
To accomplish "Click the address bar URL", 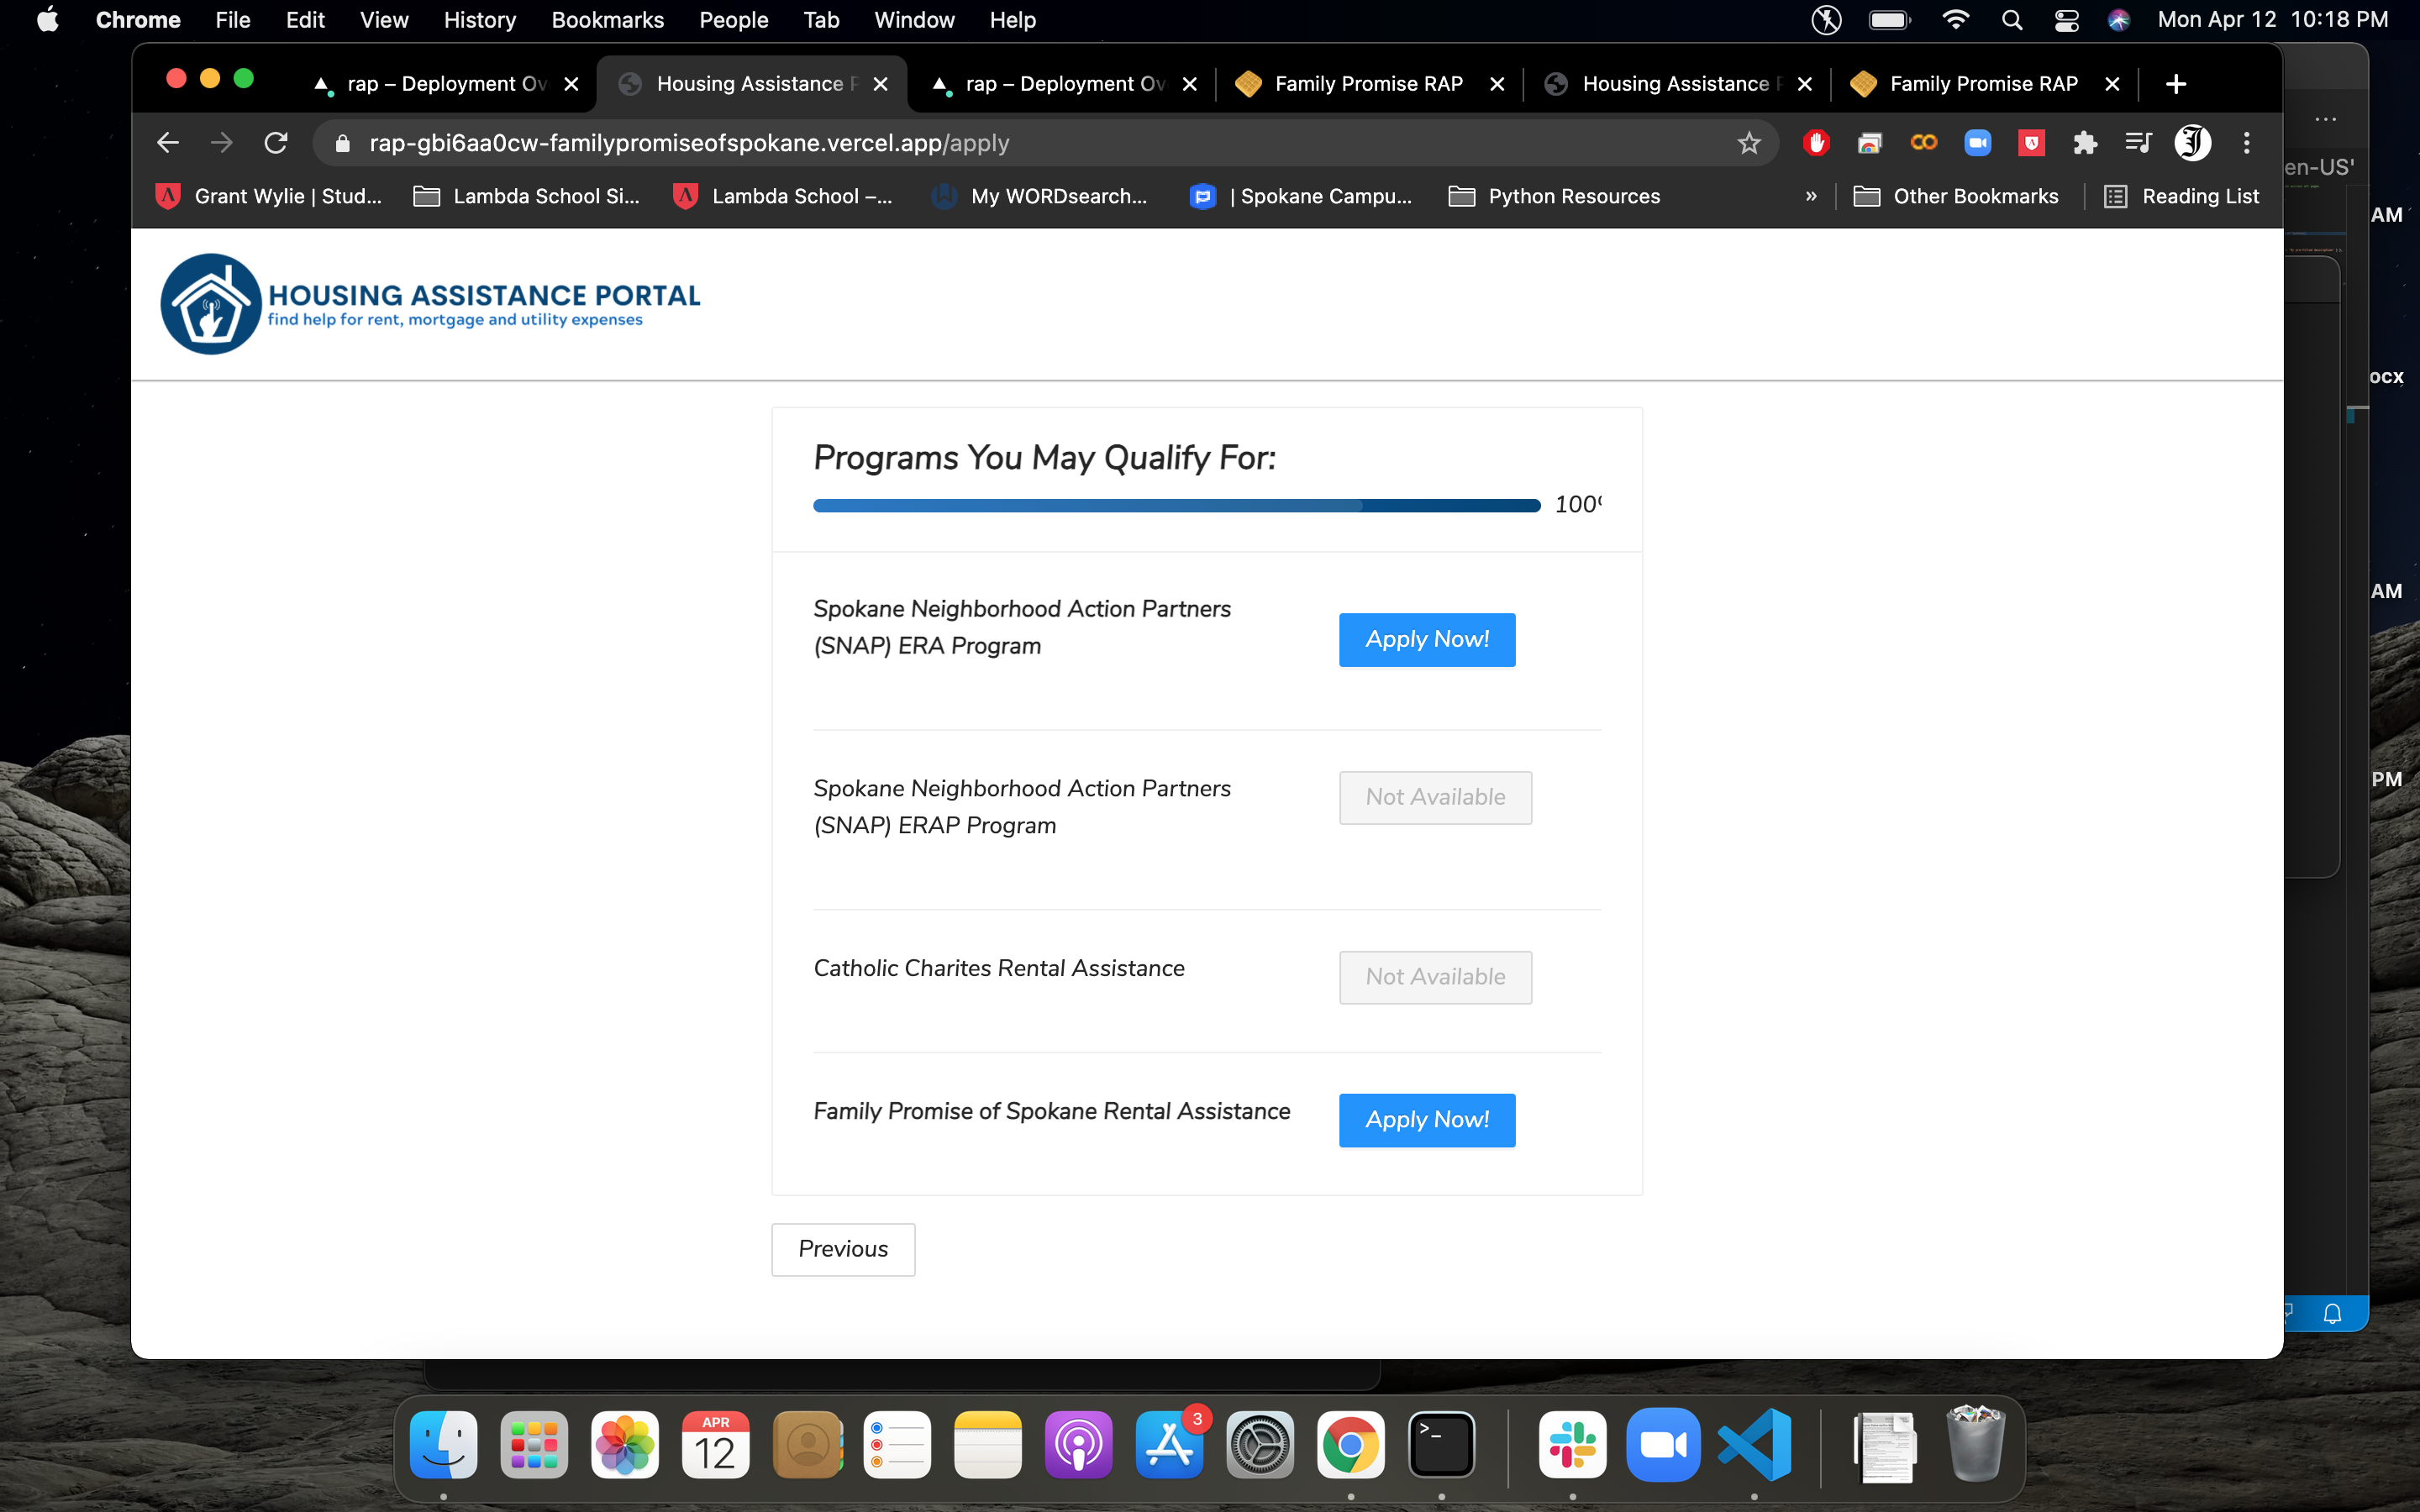I will [689, 143].
